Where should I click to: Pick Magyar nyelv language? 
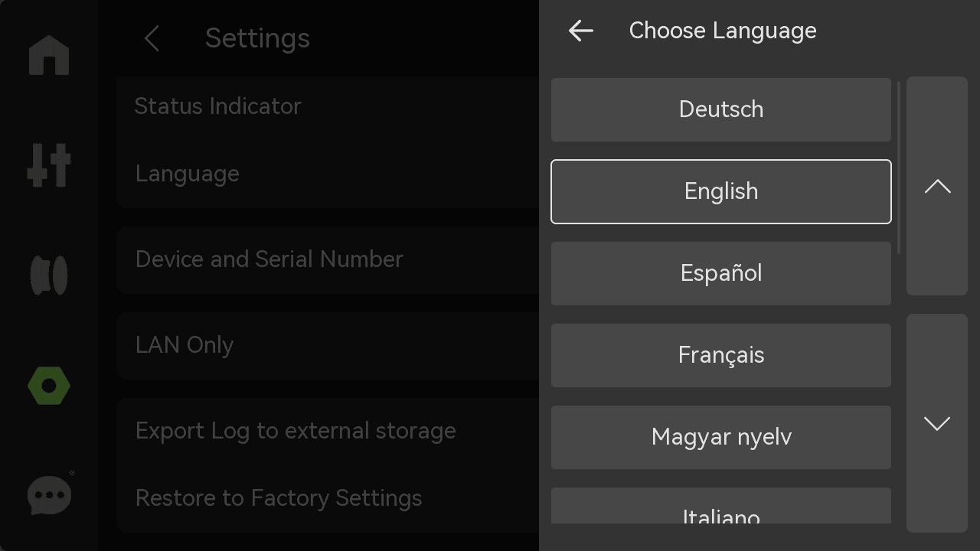[x=721, y=437]
